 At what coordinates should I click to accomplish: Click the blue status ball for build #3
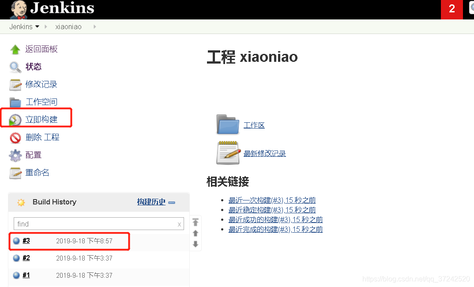click(x=16, y=241)
